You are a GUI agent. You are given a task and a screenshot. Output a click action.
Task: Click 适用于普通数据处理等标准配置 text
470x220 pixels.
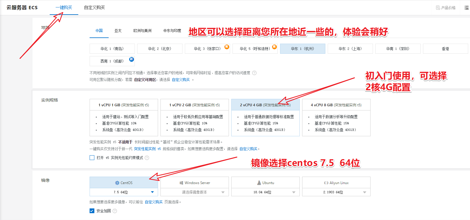pyautogui.click(x=269, y=117)
